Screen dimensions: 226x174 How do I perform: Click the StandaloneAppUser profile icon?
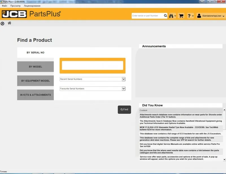click(x=199, y=16)
